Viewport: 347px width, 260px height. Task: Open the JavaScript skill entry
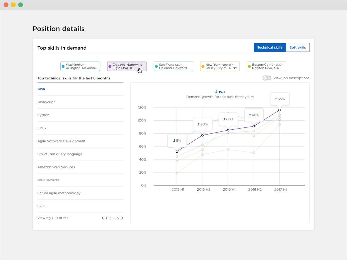coord(46,102)
